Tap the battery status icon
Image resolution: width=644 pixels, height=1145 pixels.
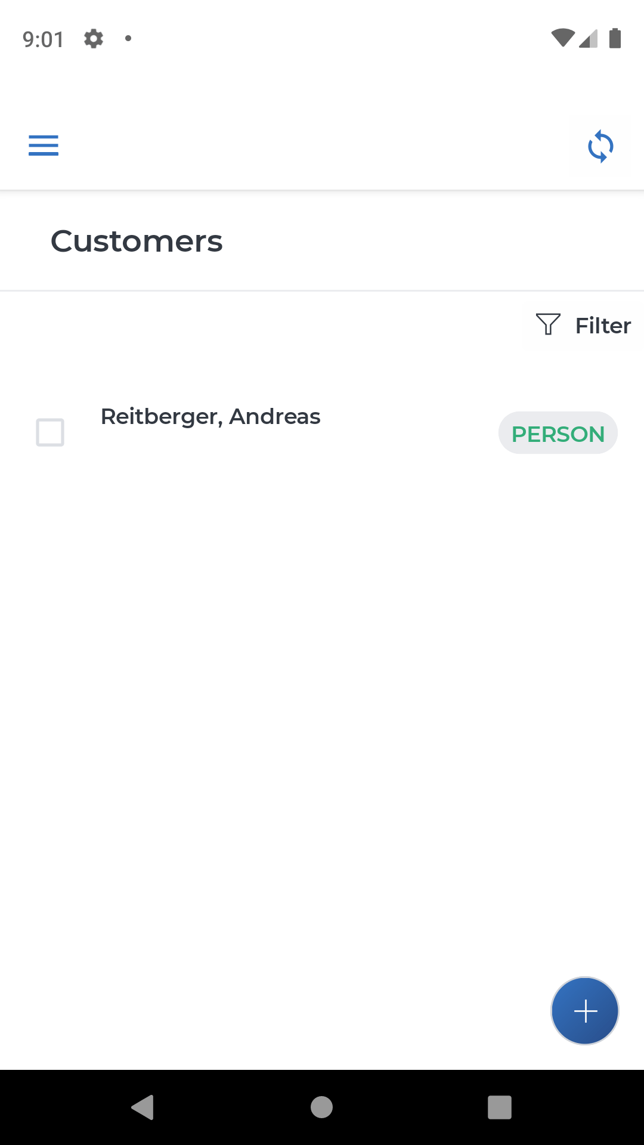(615, 38)
